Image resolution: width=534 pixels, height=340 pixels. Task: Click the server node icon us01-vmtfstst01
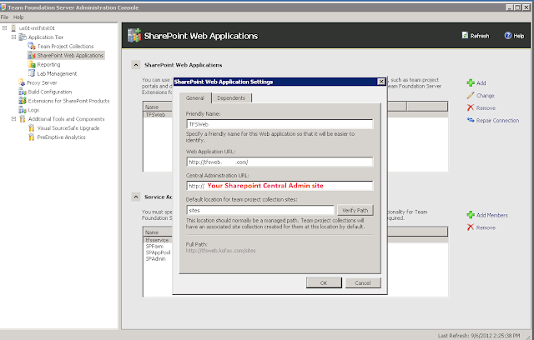pos(13,27)
